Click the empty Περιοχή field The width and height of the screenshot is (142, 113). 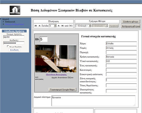coord(121,52)
